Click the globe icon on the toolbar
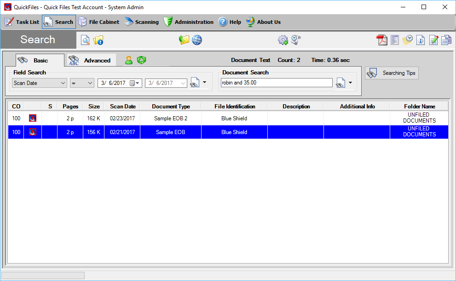456x281 pixels. pos(197,40)
